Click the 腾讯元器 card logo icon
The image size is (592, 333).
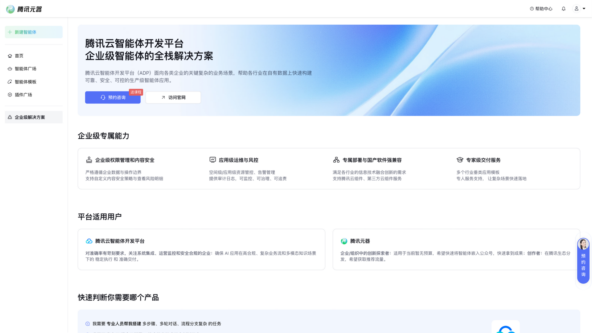[344, 241]
